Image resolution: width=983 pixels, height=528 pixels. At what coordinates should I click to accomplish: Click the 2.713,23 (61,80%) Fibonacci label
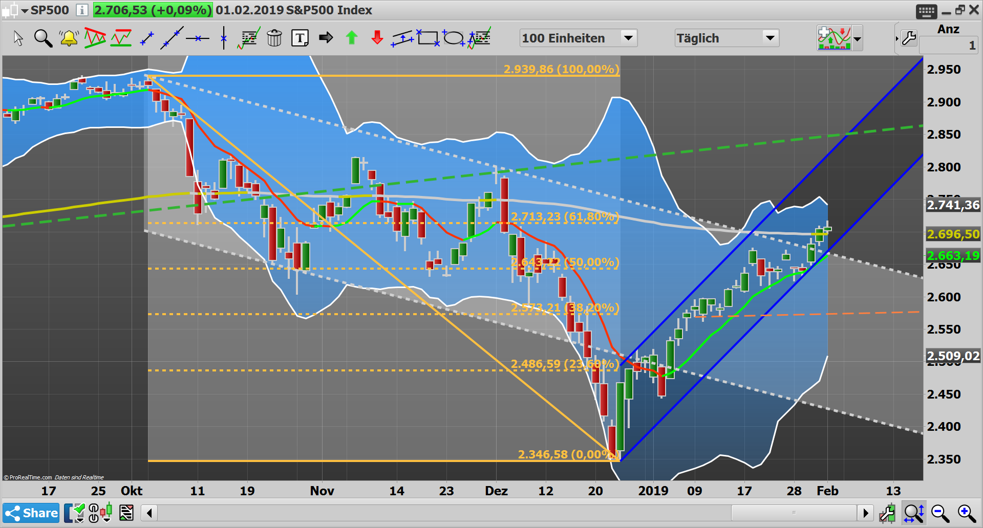[565, 217]
